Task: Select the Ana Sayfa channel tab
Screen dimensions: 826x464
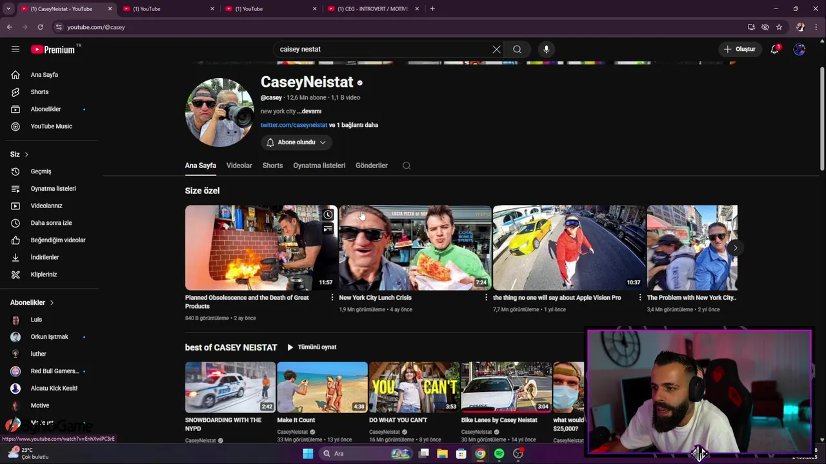Action: (201, 166)
